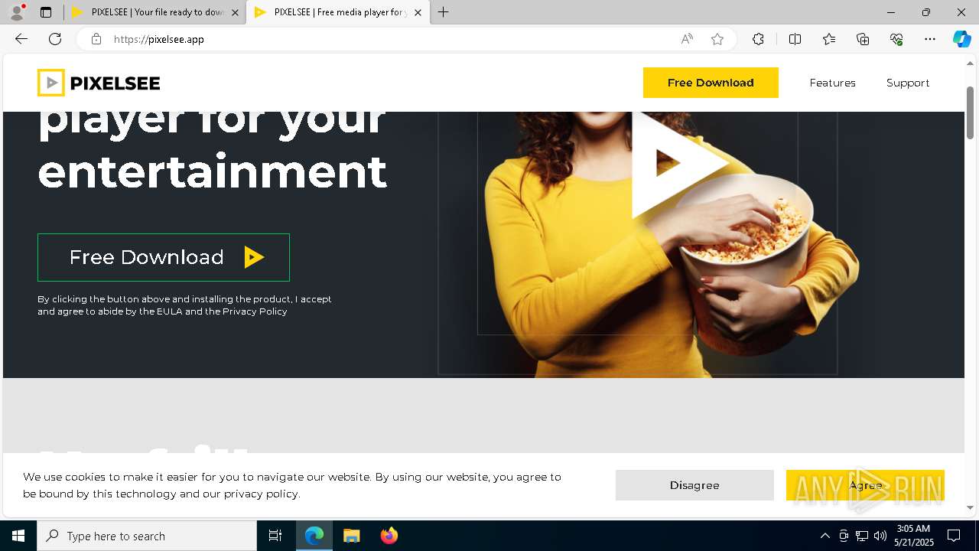Open the Features menu item
The image size is (979, 551).
click(x=832, y=83)
